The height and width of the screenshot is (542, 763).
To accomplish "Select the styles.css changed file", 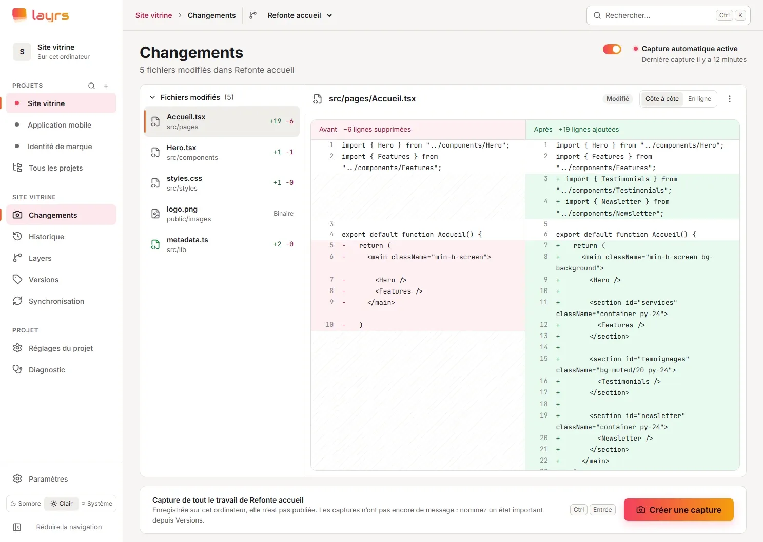I will coord(222,183).
